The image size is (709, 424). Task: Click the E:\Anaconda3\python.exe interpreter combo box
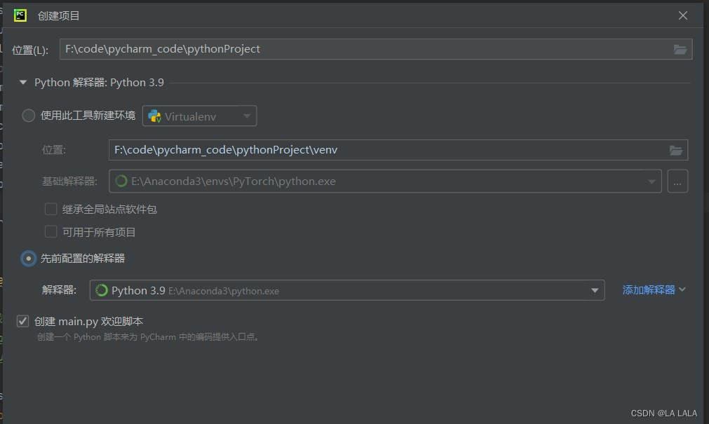tap(347, 290)
